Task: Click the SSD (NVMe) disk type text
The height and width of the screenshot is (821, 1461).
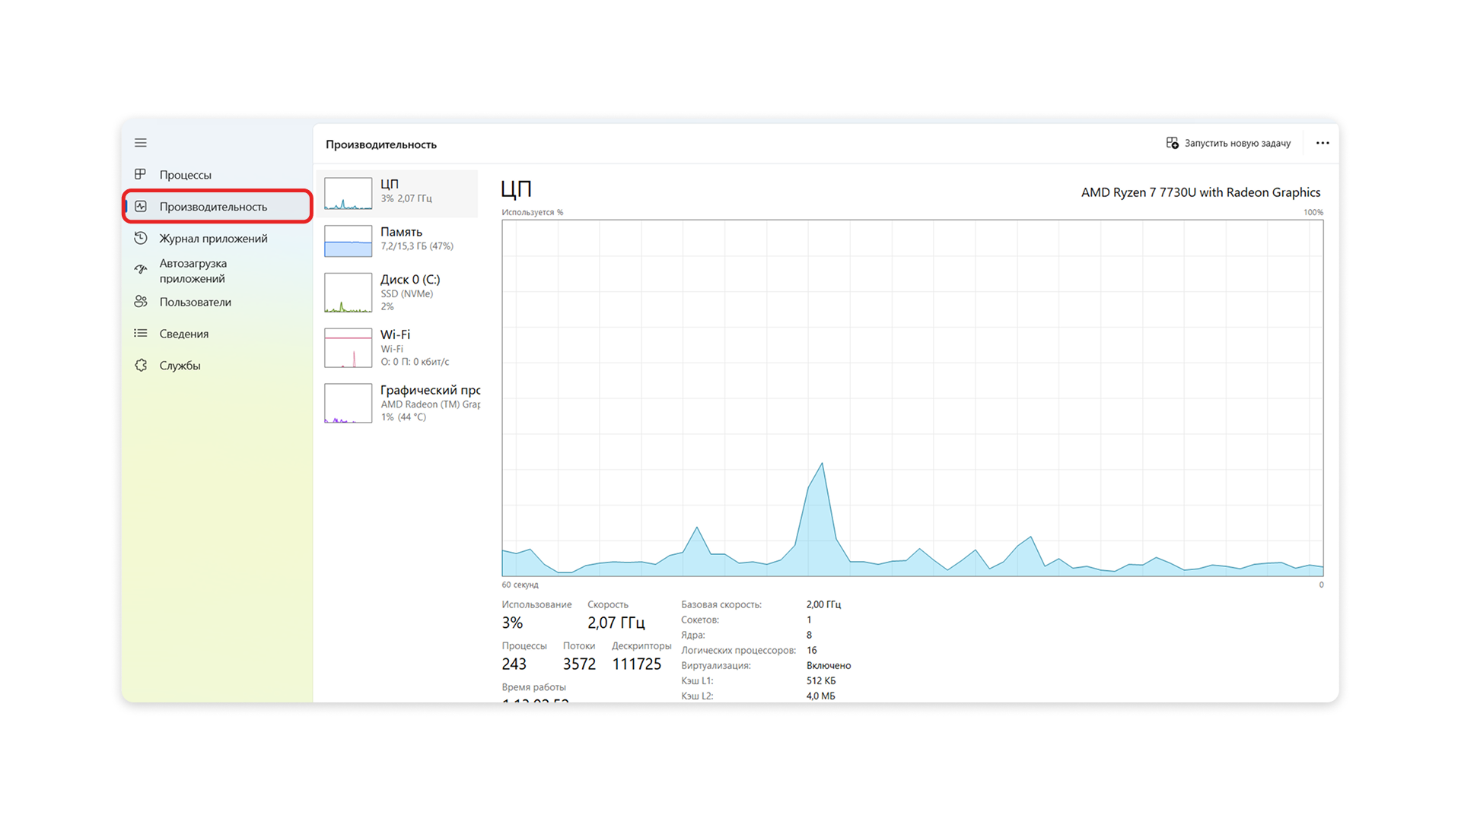Action: pos(407,293)
